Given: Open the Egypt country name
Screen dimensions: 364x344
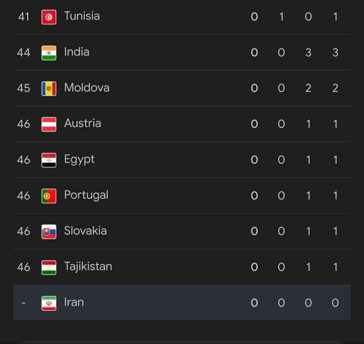Looking at the screenshot, I should pos(79,160).
